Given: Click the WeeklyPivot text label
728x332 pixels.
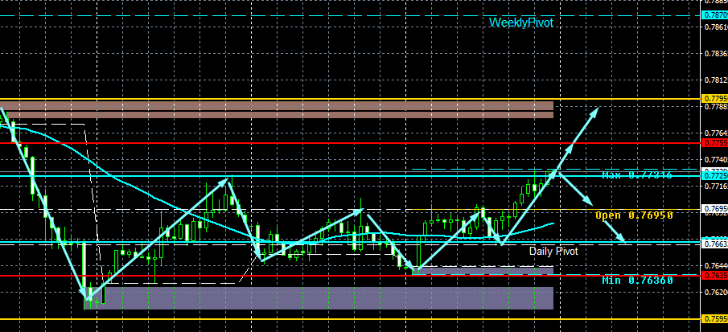Looking at the screenshot, I should click(521, 23).
